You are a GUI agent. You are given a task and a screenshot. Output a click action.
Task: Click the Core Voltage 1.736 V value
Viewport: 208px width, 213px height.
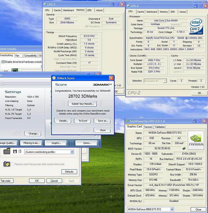[x=181, y=32]
